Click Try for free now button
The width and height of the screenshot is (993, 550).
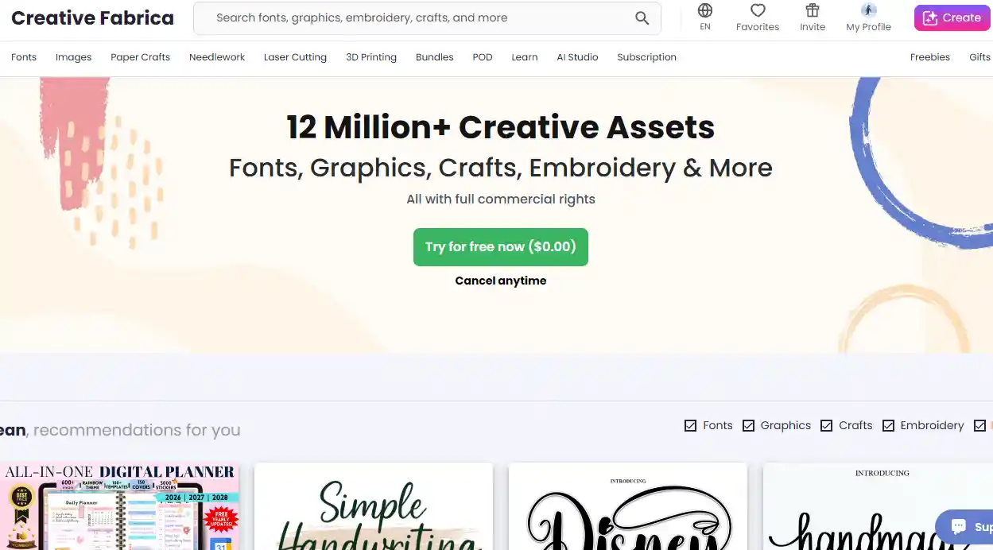(500, 246)
